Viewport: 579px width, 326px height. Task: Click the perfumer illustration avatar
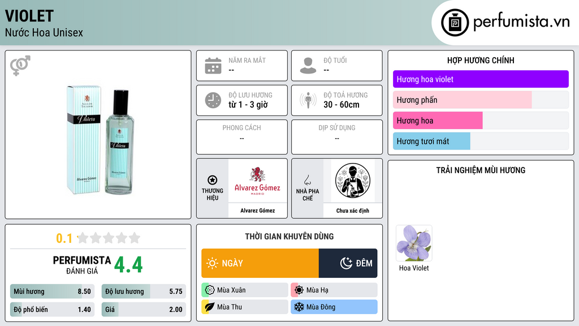(x=353, y=181)
